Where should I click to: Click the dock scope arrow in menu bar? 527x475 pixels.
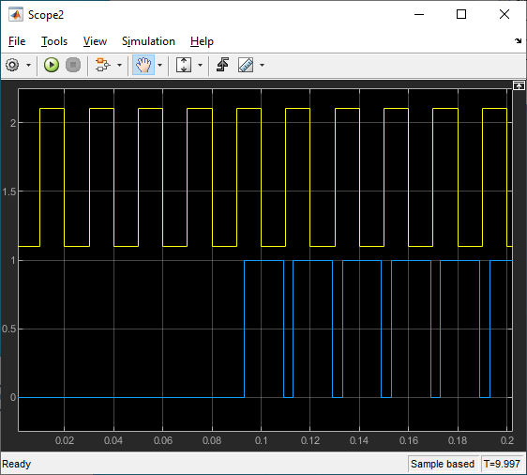coord(518,41)
